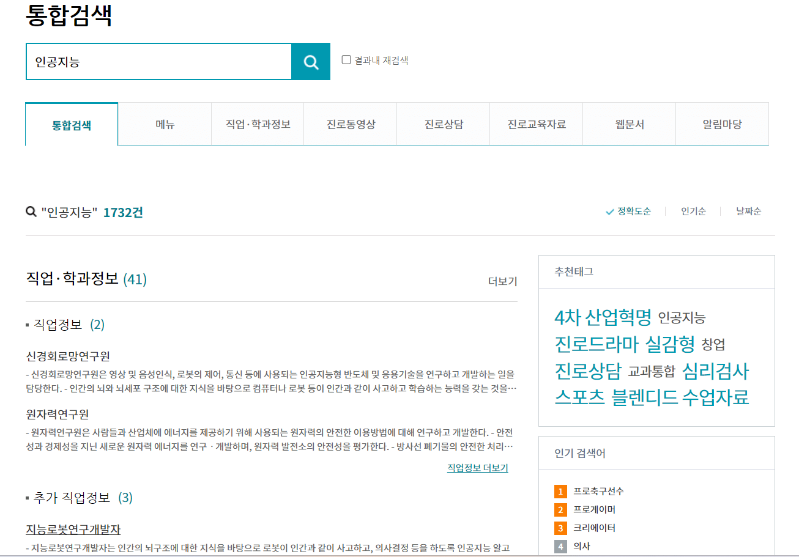Select the 진로상담 recommended tag
Screen dimensions: 799x557
[x=588, y=371]
